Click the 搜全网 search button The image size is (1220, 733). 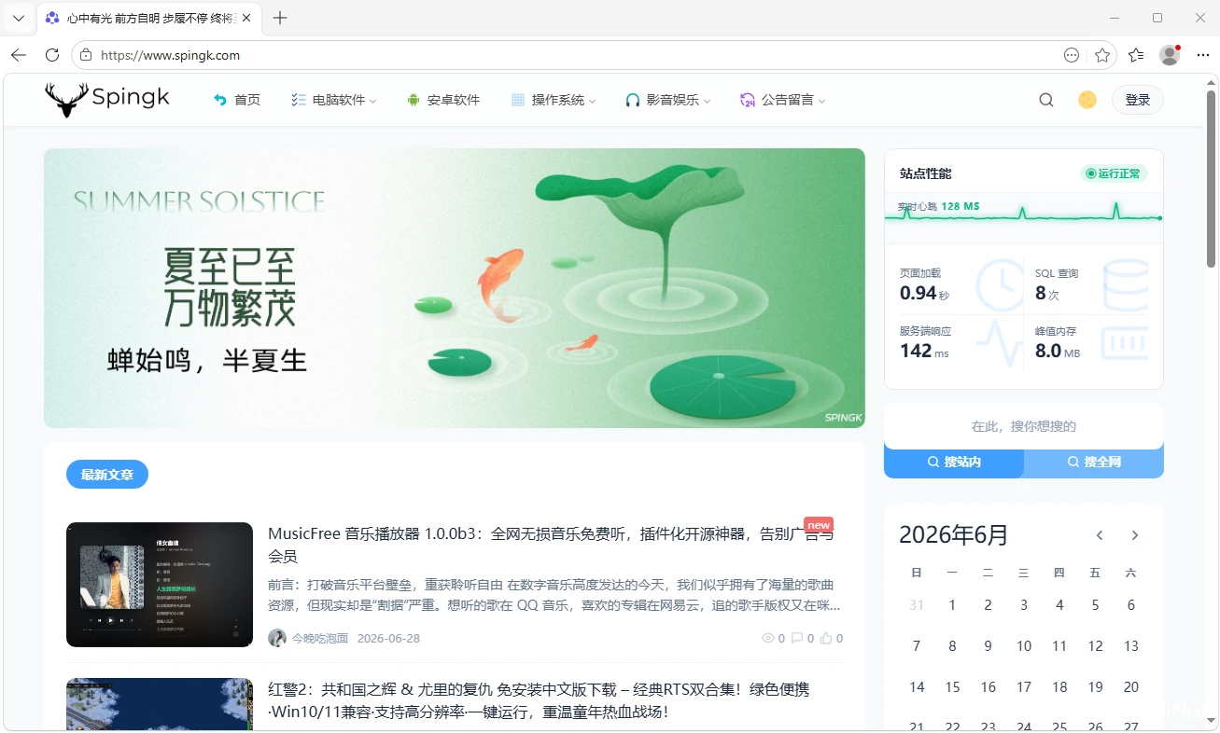click(x=1094, y=463)
